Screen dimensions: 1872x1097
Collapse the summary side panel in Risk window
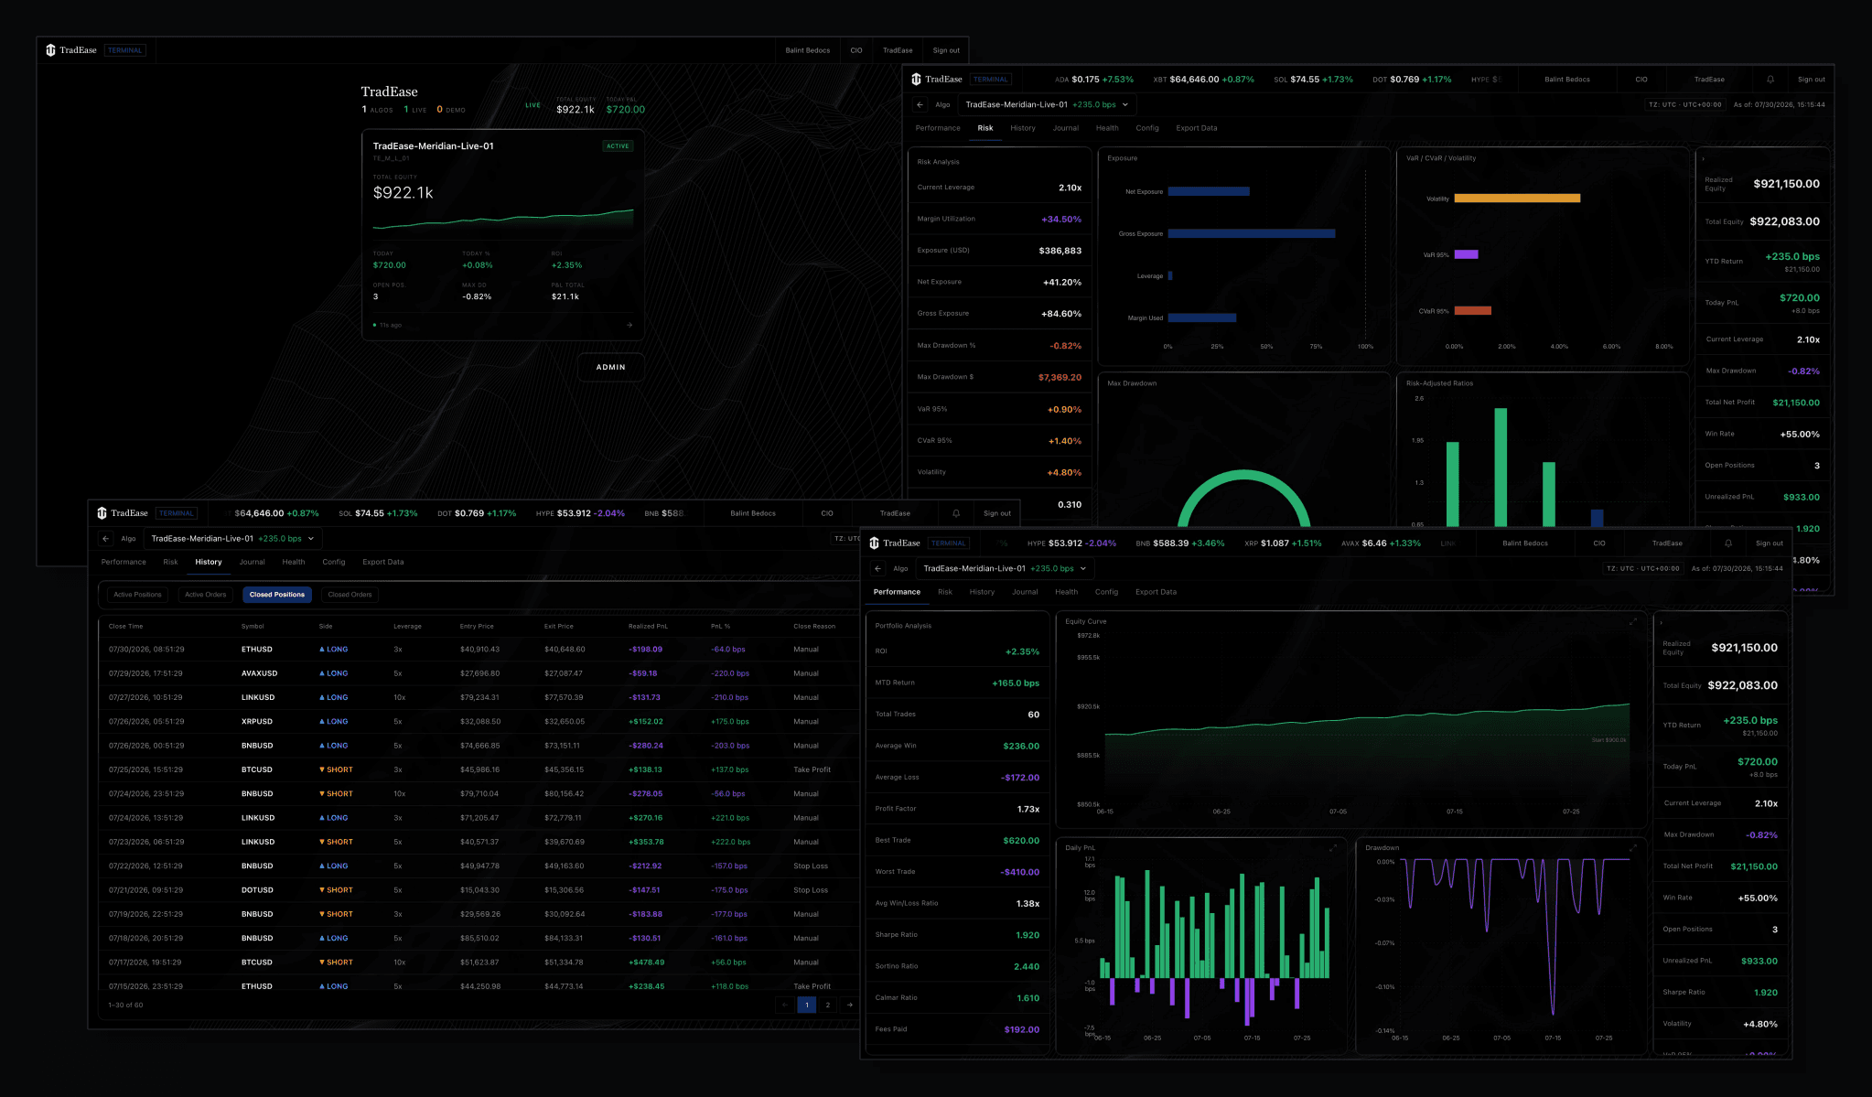point(1704,159)
